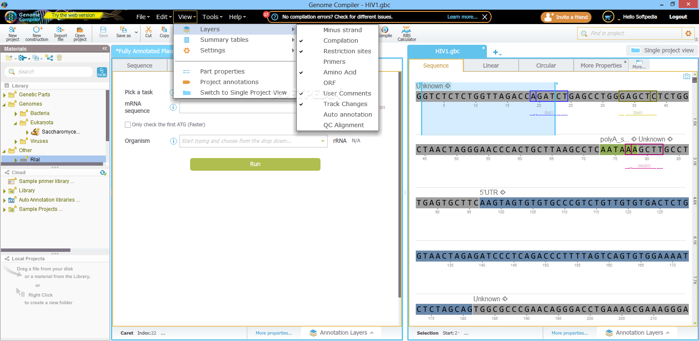This screenshot has height=341, width=699.
Task: Click the Cut scissors icon
Action: click(x=149, y=32)
